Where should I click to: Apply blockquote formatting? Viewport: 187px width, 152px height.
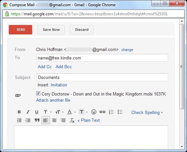pyautogui.click(x=37, y=120)
